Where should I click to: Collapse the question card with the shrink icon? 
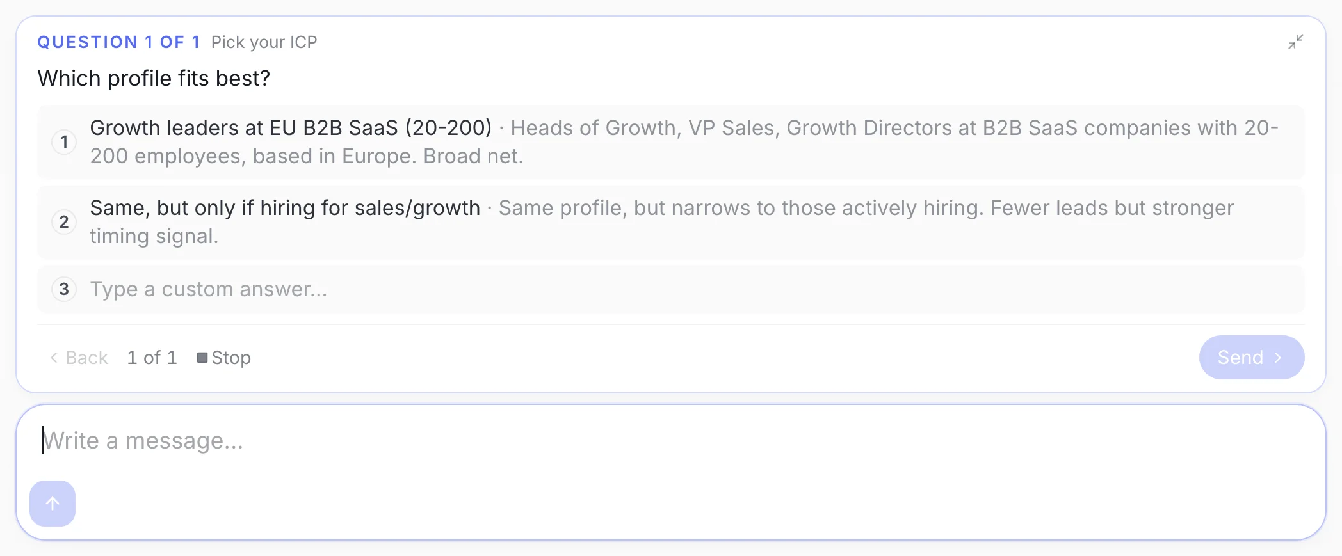[1296, 42]
